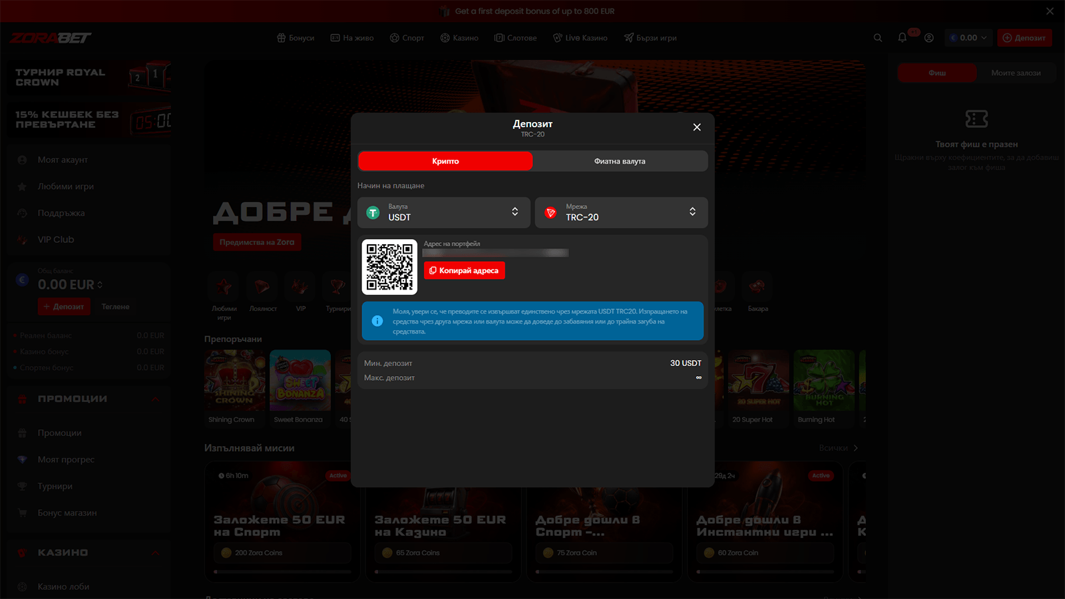Open Бързи игри in top navigation
The height and width of the screenshot is (599, 1065).
coord(650,38)
